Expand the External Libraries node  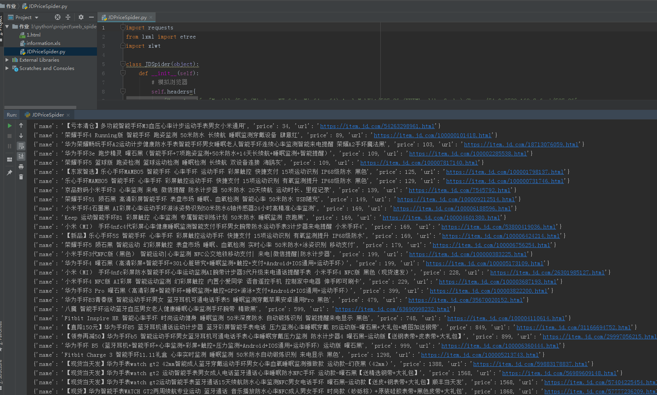[x=7, y=60]
